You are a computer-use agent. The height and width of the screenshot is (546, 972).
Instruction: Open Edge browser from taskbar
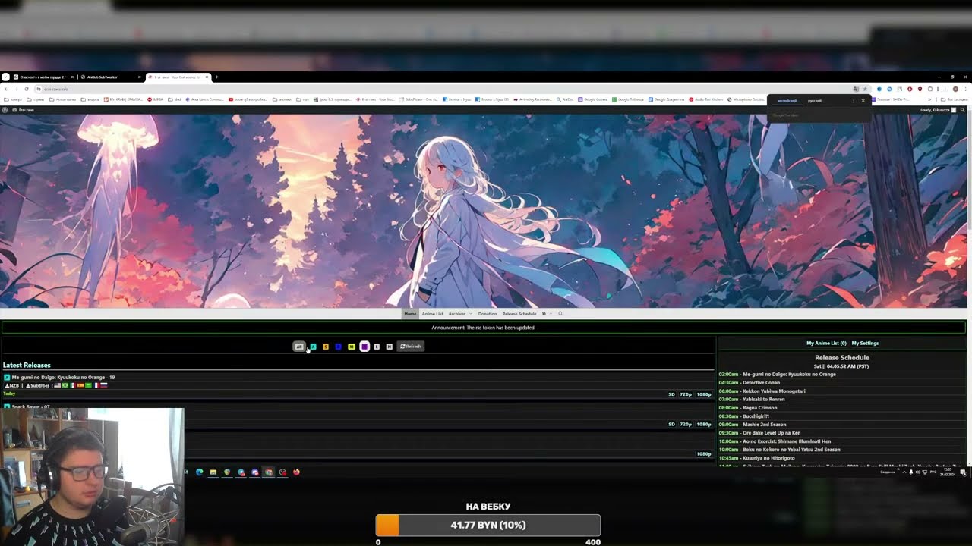point(200,472)
